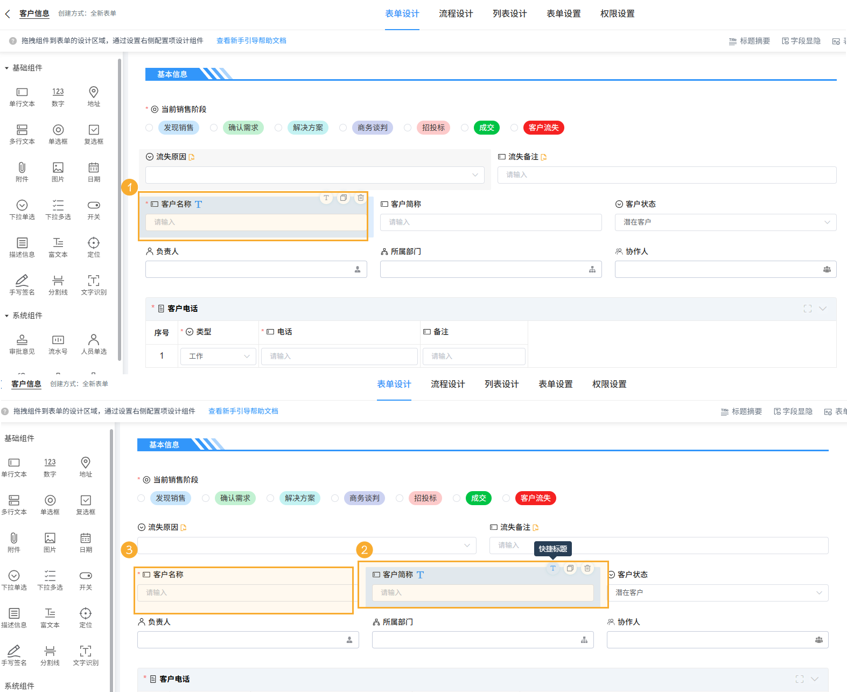The height and width of the screenshot is (692, 847).
Task: Click the back arrow beside 客户信息 title
Action: click(8, 14)
